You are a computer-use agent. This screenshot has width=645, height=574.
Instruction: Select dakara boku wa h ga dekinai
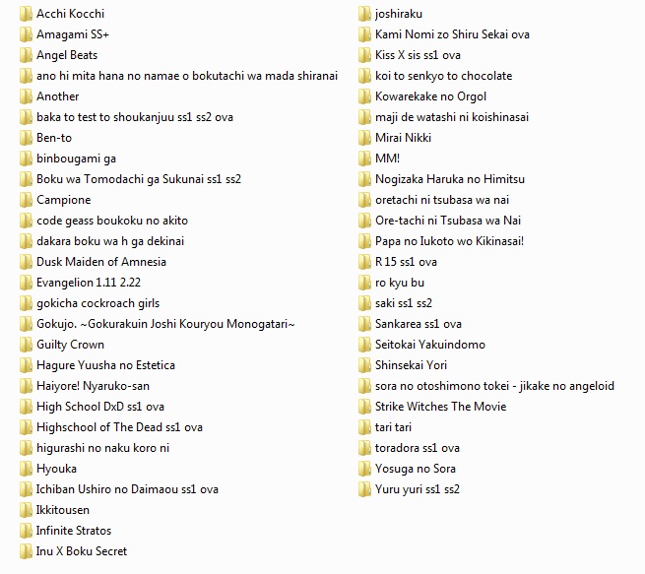110,241
